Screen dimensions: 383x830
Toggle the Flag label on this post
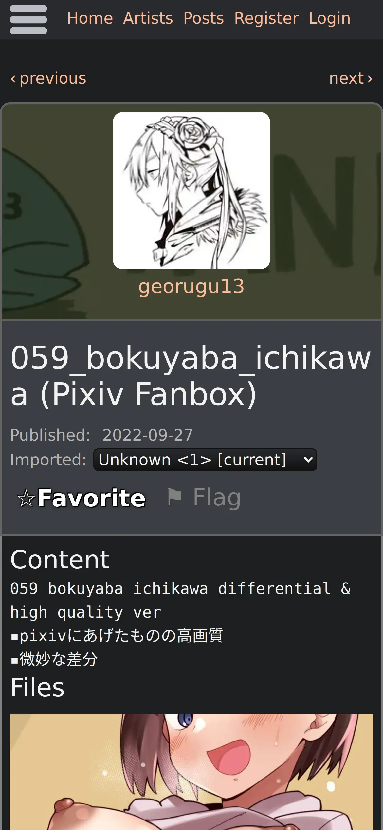coord(217,498)
